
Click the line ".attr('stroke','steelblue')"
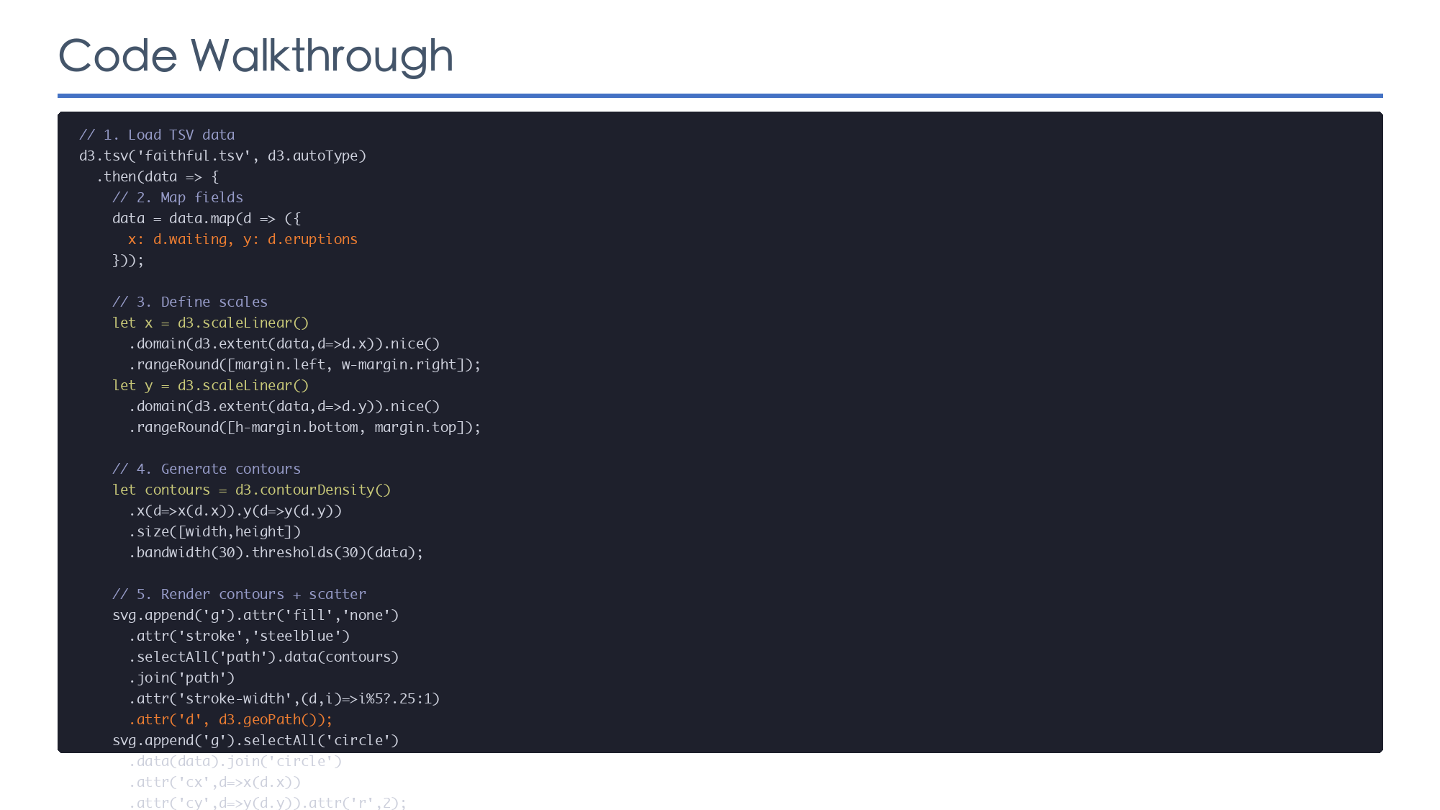(239, 636)
